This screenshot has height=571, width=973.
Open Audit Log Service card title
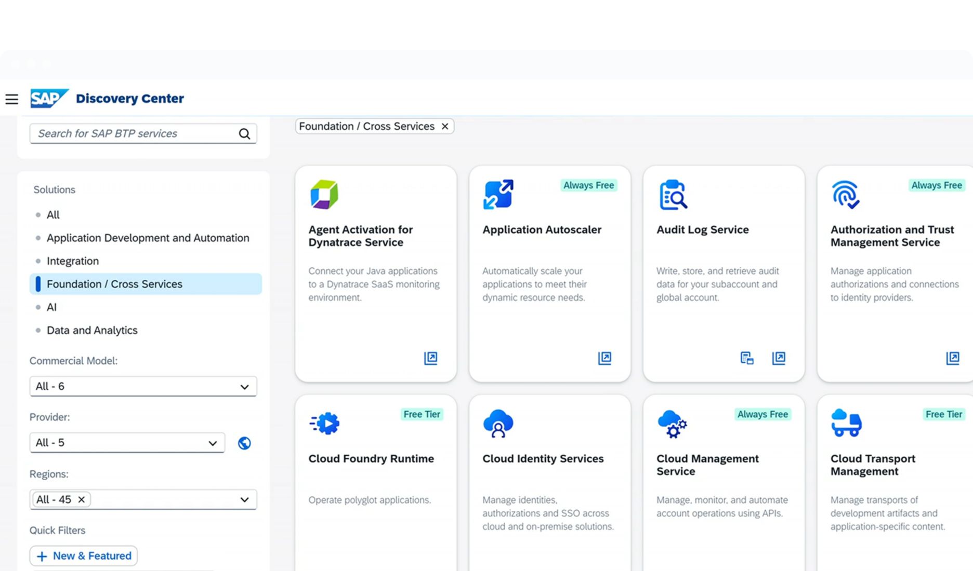point(702,230)
